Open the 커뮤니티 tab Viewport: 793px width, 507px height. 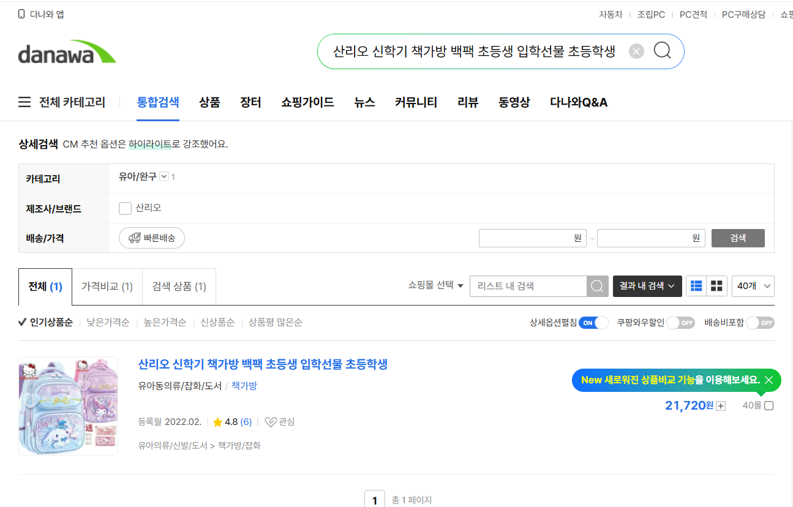coord(416,102)
